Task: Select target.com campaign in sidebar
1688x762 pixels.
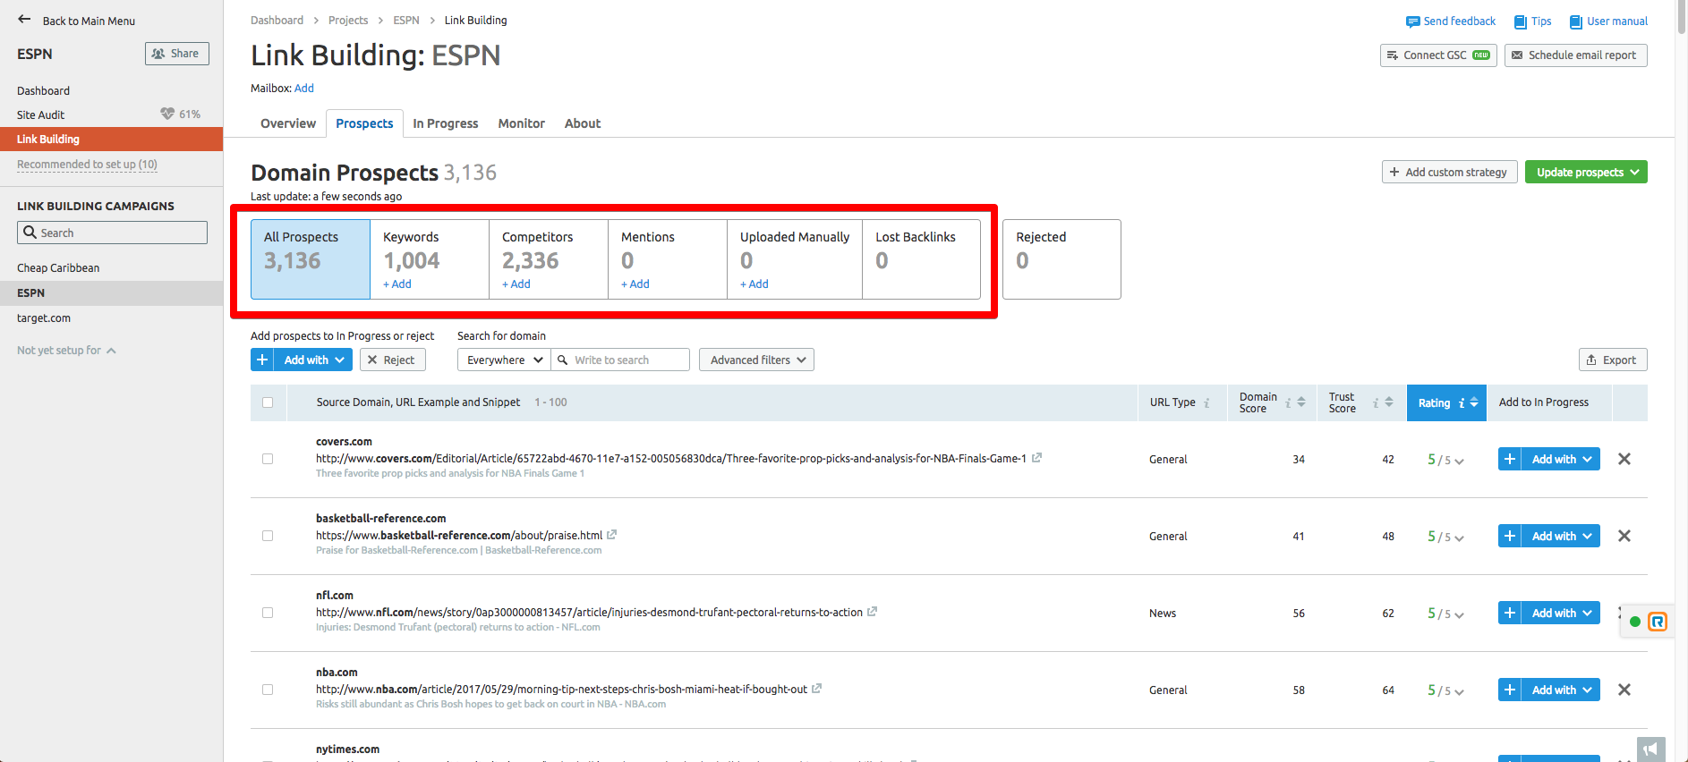Action: (x=44, y=317)
